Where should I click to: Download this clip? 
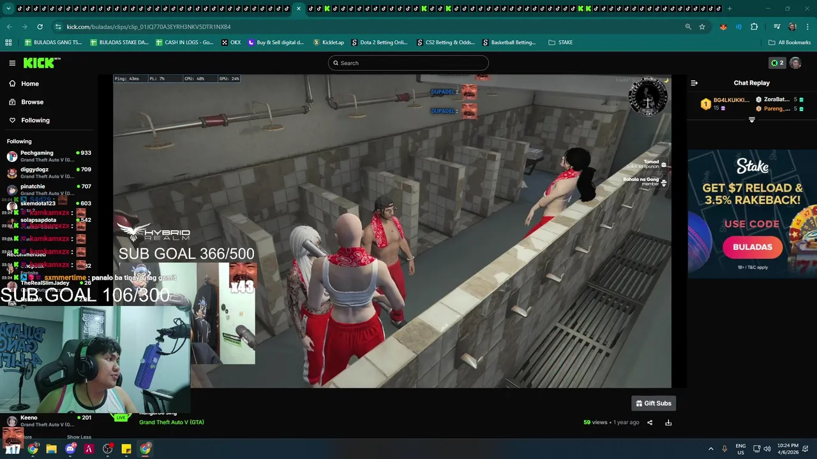(x=668, y=422)
